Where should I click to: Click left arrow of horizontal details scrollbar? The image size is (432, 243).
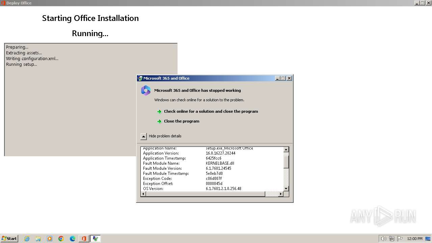(x=143, y=194)
